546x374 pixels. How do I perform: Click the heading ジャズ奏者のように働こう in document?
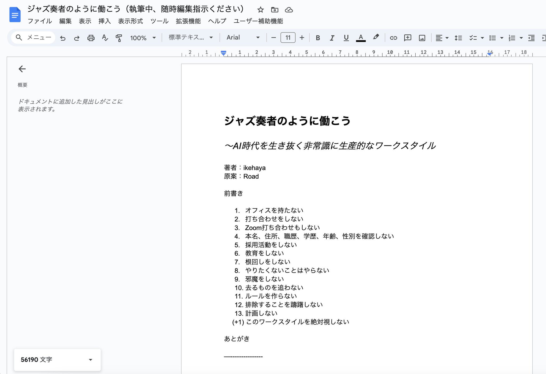[287, 121]
